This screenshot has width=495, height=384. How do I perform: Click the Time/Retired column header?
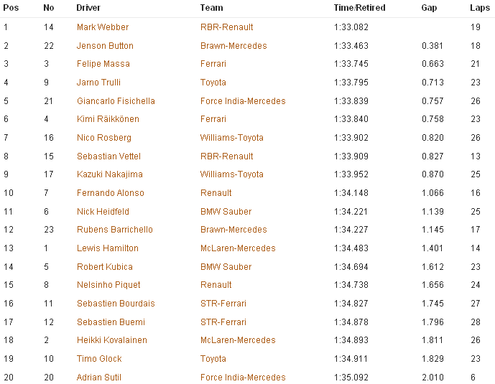(359, 8)
